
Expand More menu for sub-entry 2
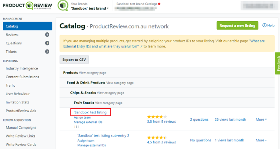pos(261,140)
